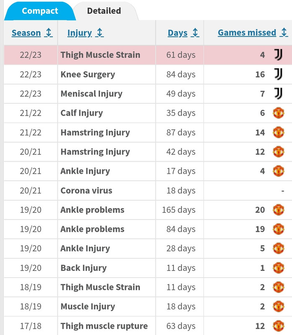Click Manchester United crest in Back Injury row
Viewport: 292px width, 335px height.
pyautogui.click(x=278, y=268)
